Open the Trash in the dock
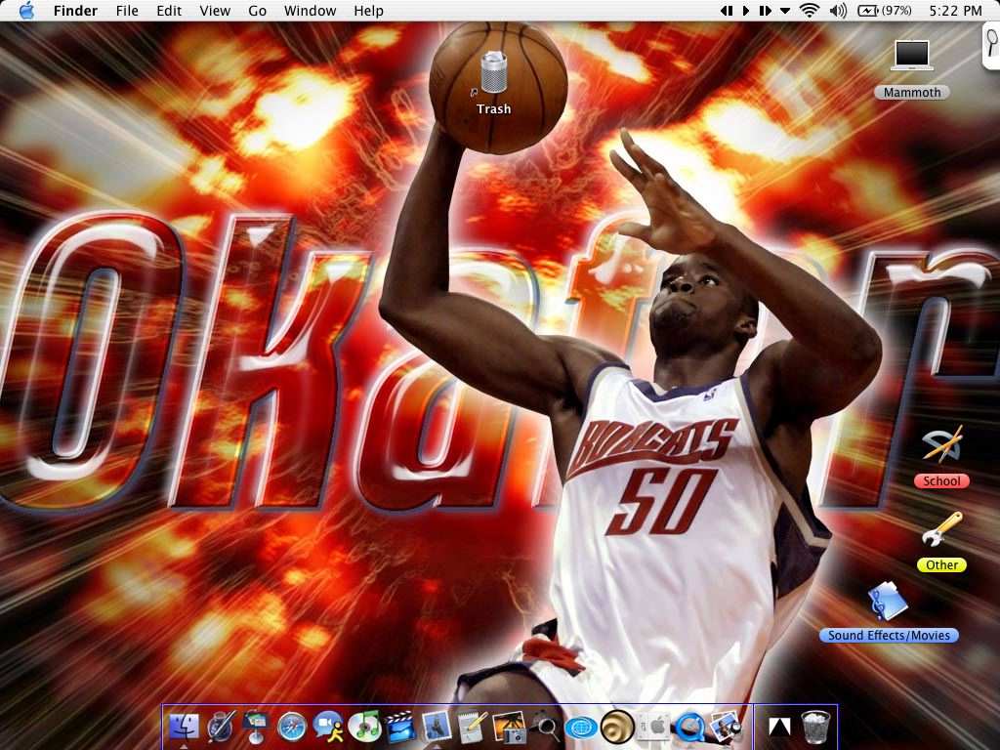 tap(815, 727)
